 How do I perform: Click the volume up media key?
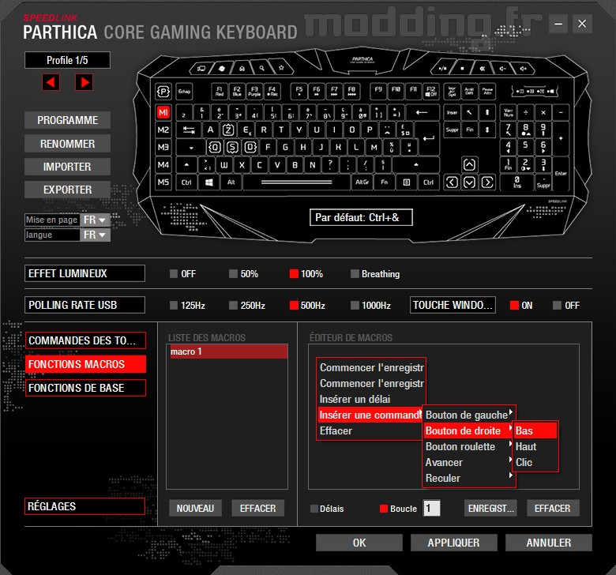(524, 69)
